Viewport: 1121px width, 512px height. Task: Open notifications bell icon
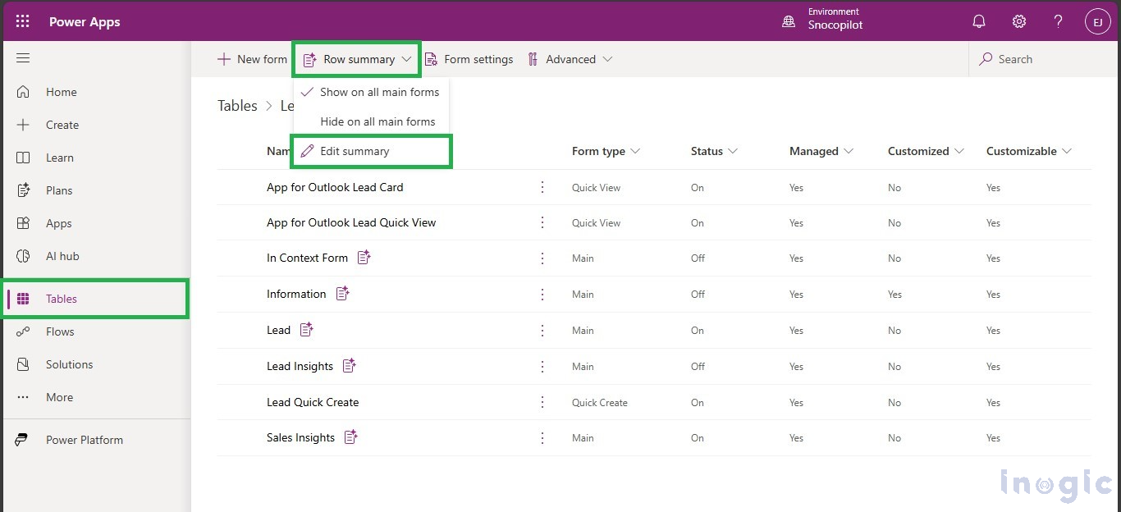(979, 21)
